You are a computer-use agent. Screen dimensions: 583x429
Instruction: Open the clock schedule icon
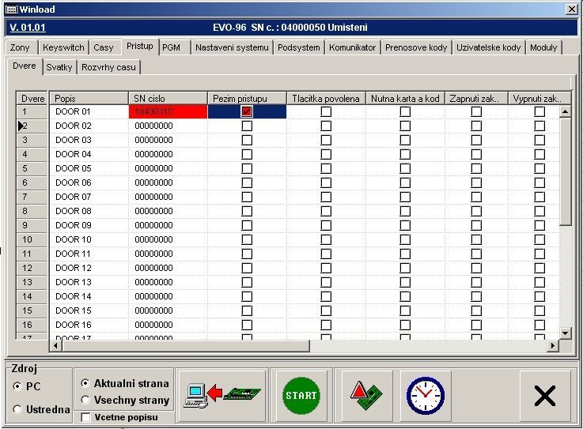(425, 395)
